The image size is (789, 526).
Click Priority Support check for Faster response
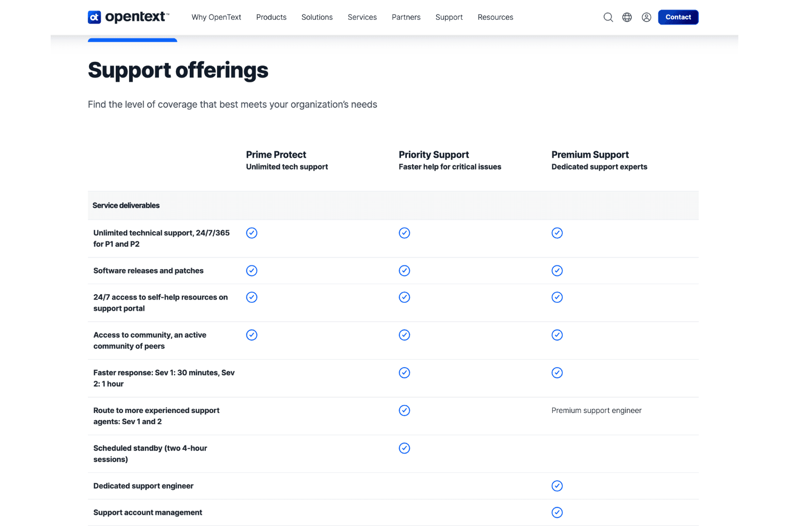click(x=405, y=373)
